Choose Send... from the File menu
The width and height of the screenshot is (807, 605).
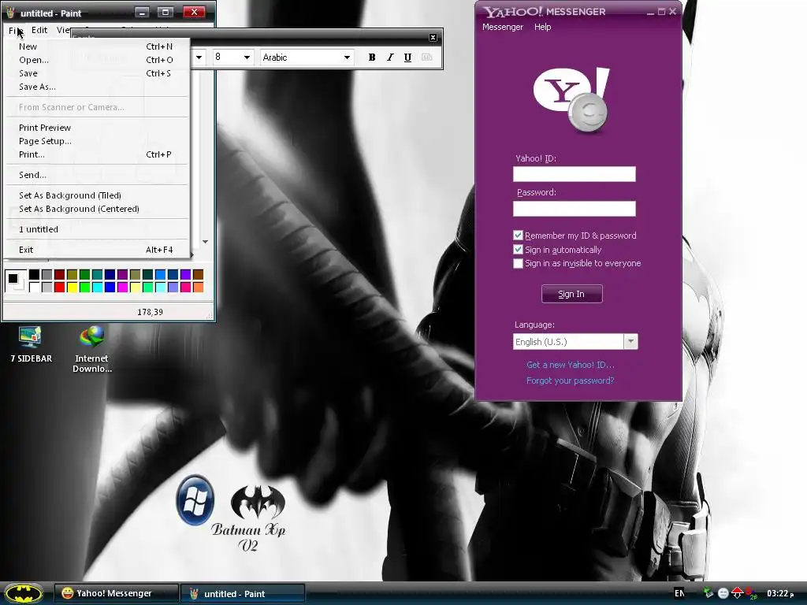[x=97, y=175]
